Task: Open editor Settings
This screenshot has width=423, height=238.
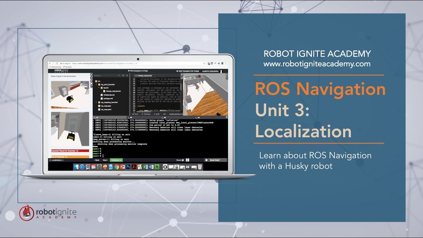Action: pos(145,114)
